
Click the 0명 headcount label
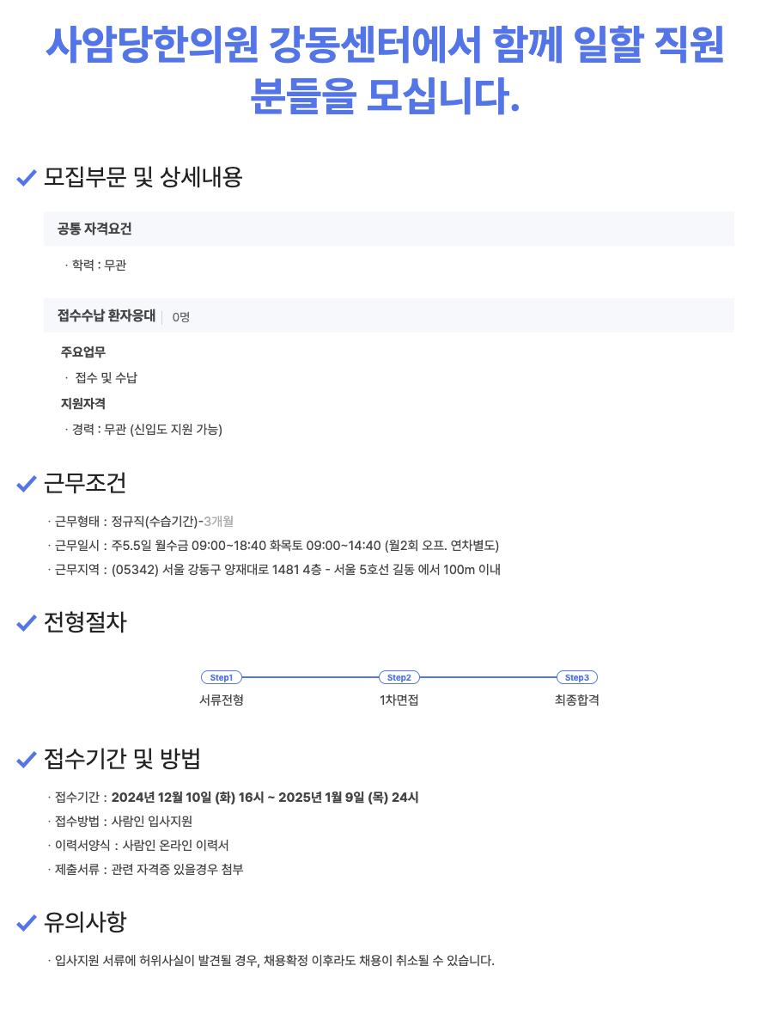tap(181, 317)
